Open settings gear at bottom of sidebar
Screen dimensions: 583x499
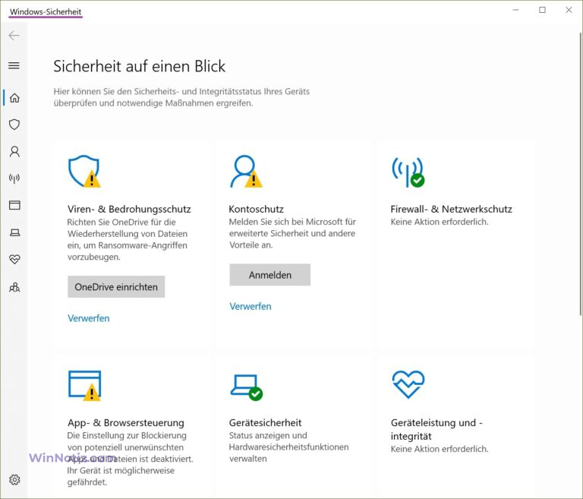coord(14,479)
